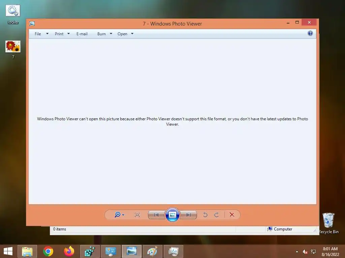Select the Recycle Bin desktop icon
Screen dimensions: 345x258
click(328, 223)
